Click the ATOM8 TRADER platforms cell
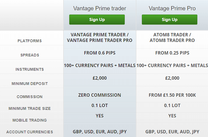The image size is (208, 137). click(x=172, y=37)
